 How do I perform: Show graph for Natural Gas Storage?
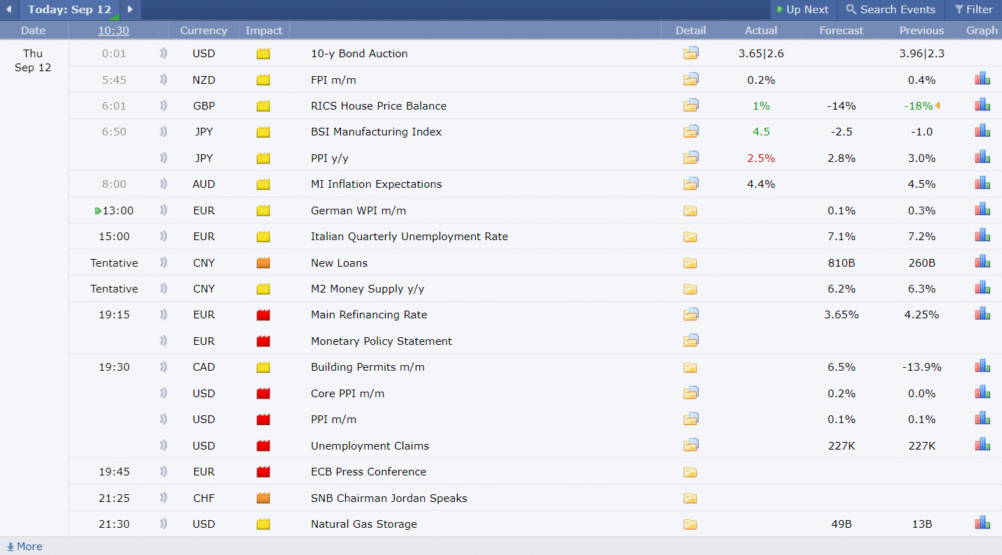pyautogui.click(x=982, y=523)
